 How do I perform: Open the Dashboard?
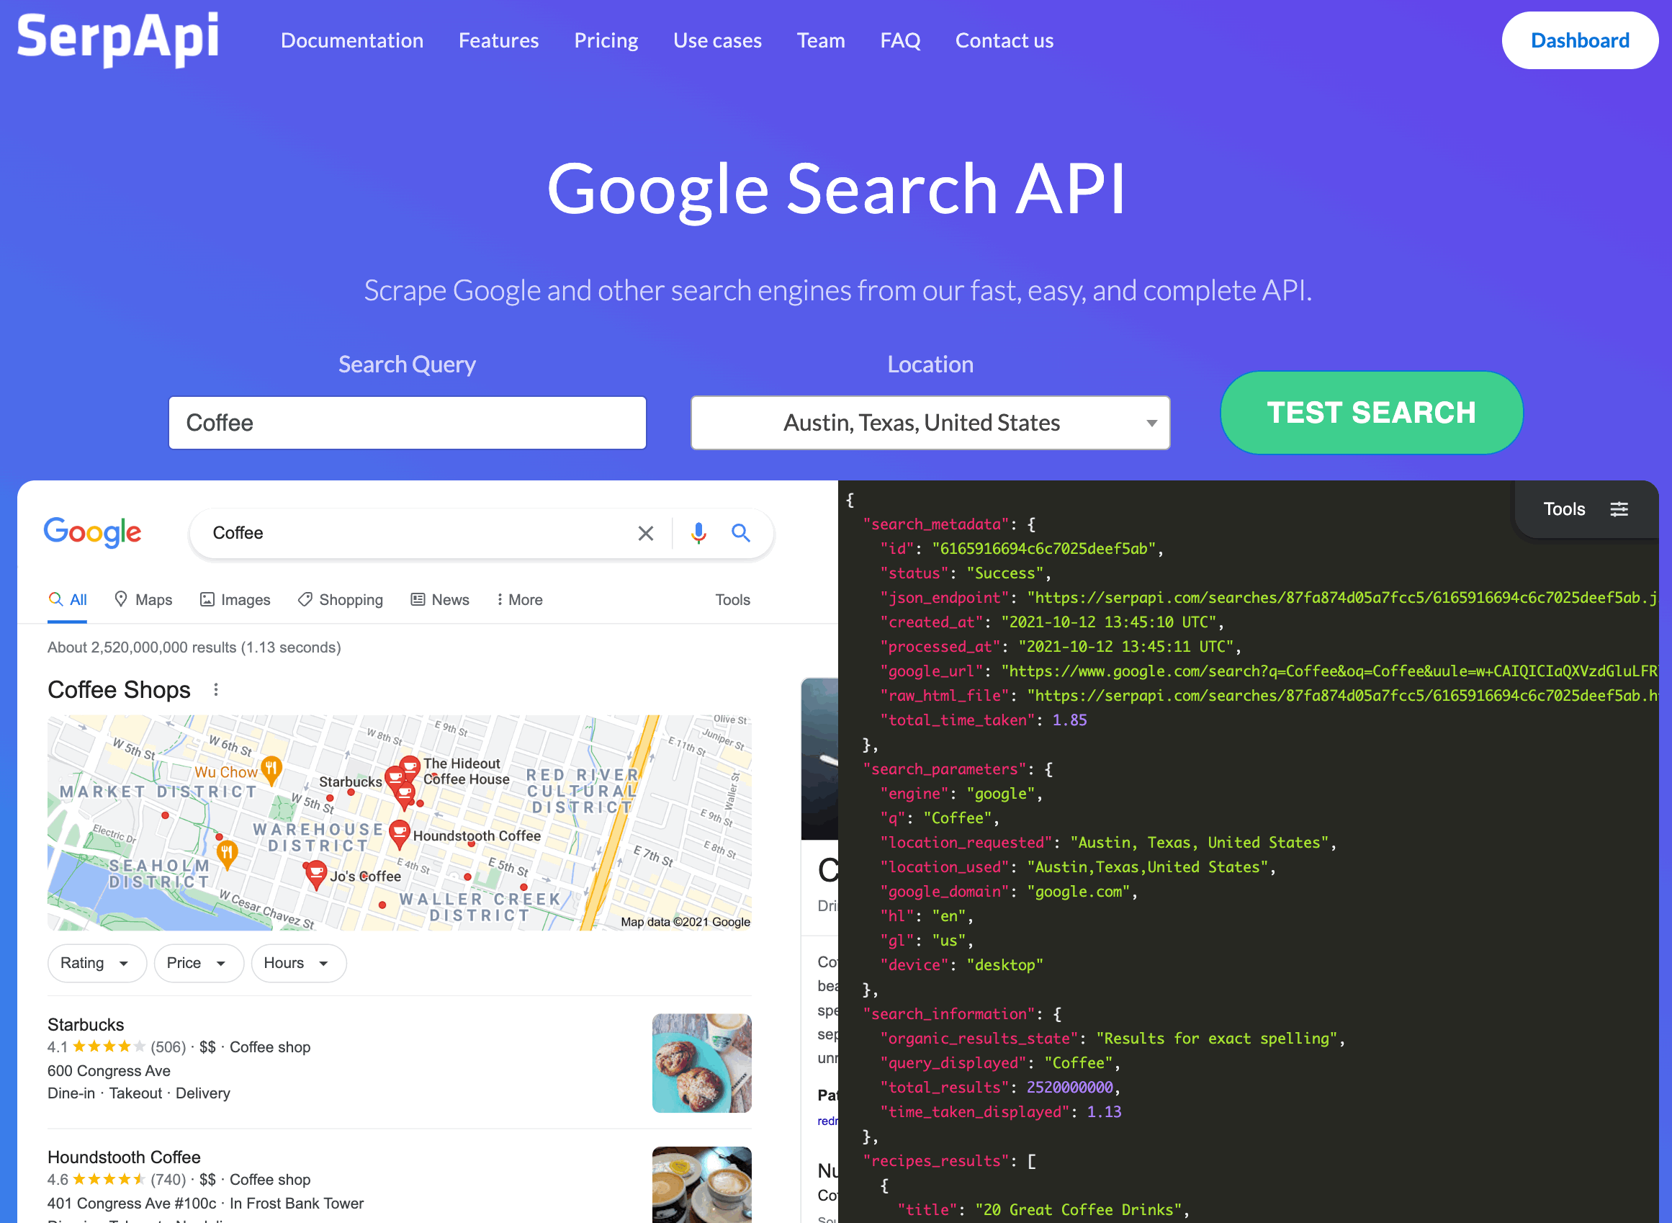[1580, 40]
